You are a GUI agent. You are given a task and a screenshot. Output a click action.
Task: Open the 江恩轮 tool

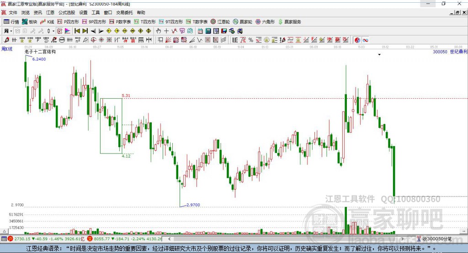[x=220, y=22]
